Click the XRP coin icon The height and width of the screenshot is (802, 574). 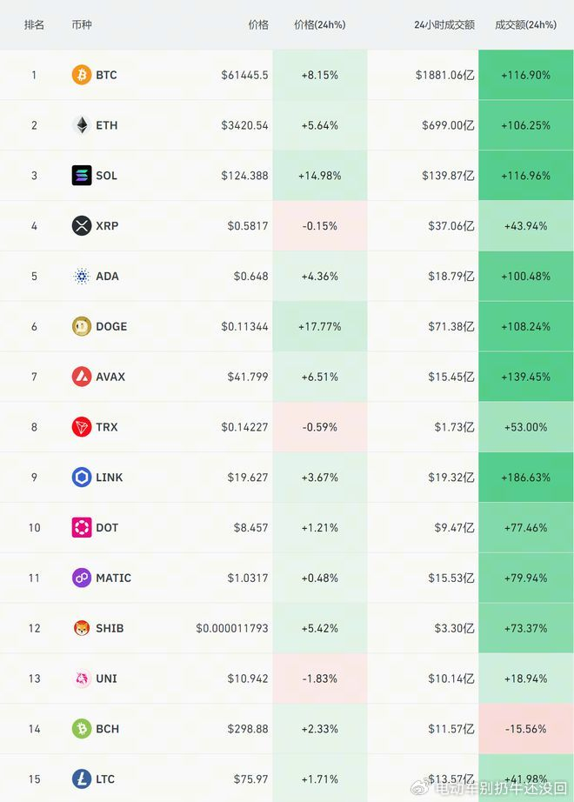pos(82,225)
